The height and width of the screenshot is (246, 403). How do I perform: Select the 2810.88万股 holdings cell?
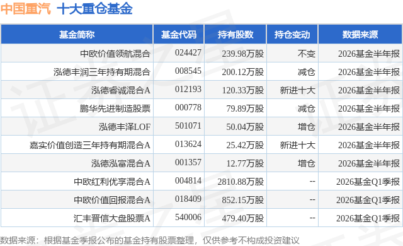point(241,182)
